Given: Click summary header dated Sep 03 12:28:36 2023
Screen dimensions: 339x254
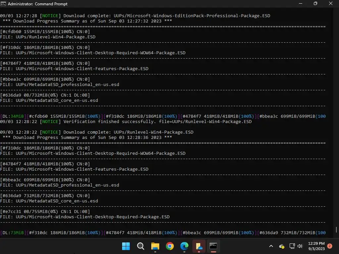Looking at the screenshot, I should (87, 138).
